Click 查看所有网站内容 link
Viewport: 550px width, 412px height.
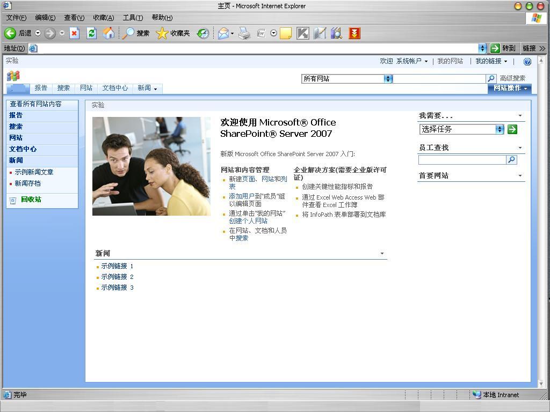click(35, 104)
